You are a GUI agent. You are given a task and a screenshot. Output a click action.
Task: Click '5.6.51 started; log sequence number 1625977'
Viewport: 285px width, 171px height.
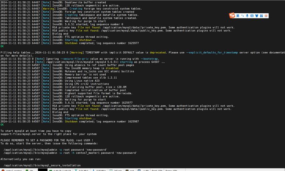(99, 103)
